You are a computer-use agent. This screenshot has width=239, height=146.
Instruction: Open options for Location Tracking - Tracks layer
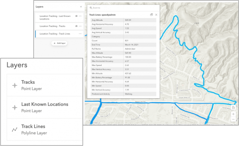(x=80, y=26)
